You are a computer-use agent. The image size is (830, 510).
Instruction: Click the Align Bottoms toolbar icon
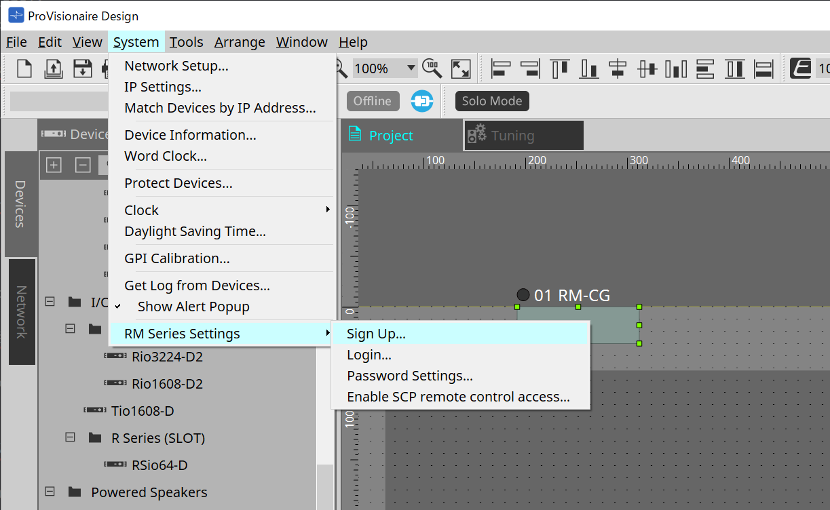coord(589,68)
